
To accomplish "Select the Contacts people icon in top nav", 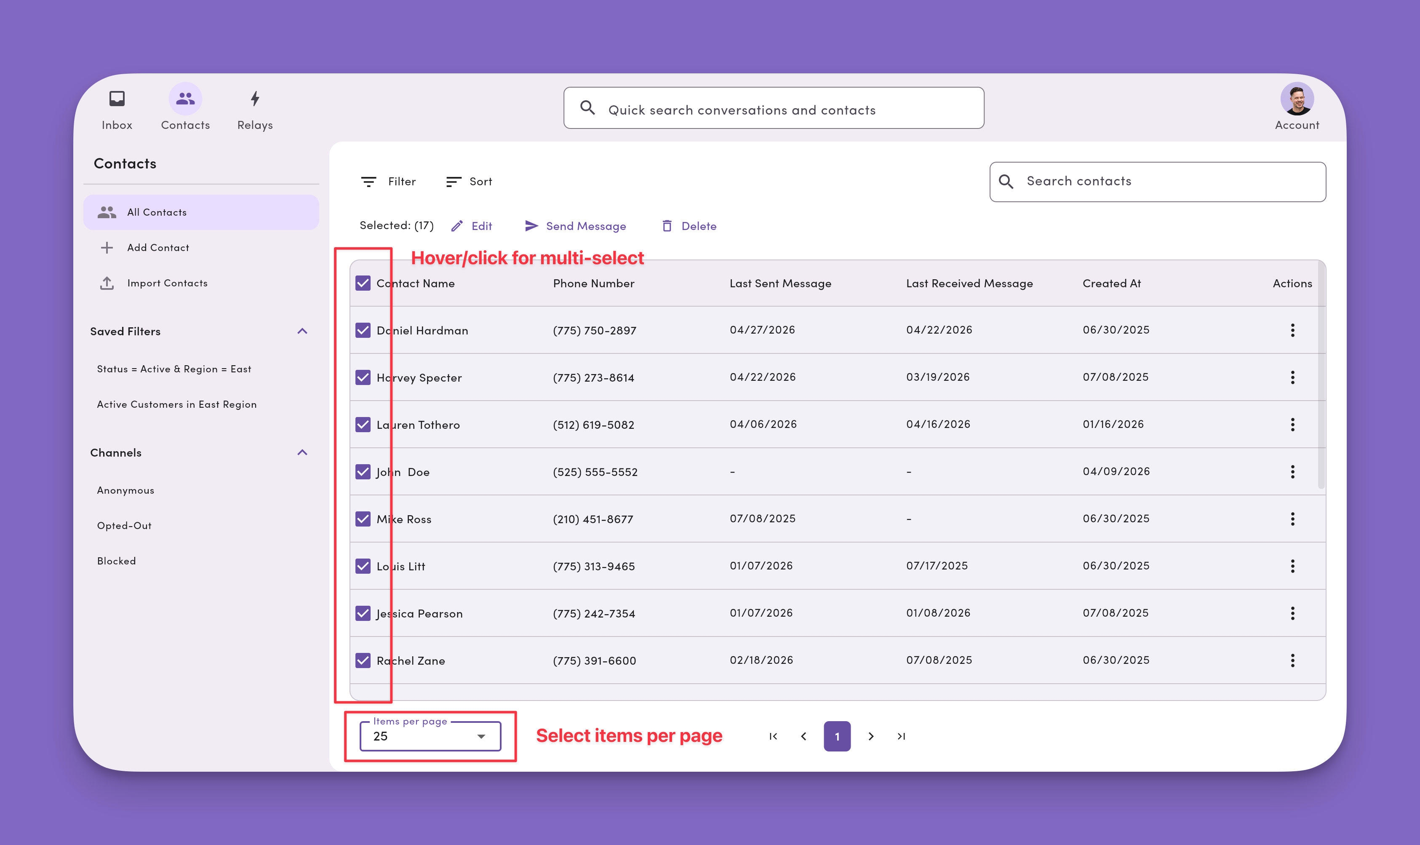I will coord(185,99).
